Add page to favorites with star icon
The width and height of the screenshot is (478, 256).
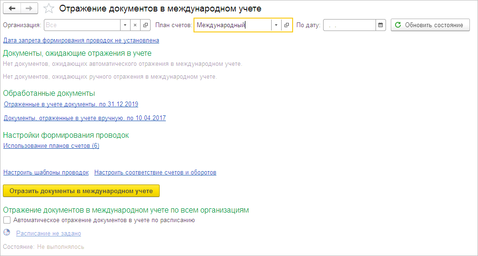(x=49, y=9)
